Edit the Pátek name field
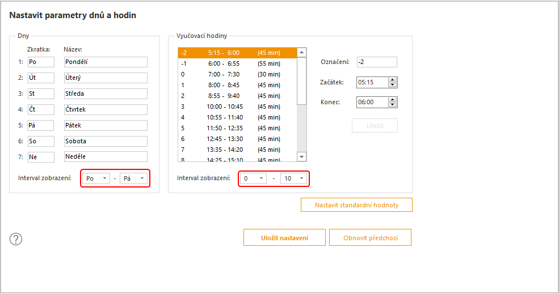 (x=106, y=125)
